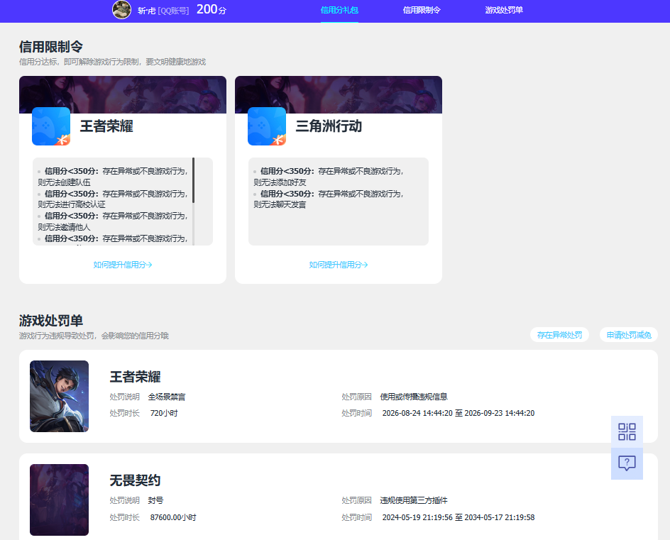The width and height of the screenshot is (670, 540).
Task: Click the 则无法添加好友 restriction entry
Action: [280, 182]
